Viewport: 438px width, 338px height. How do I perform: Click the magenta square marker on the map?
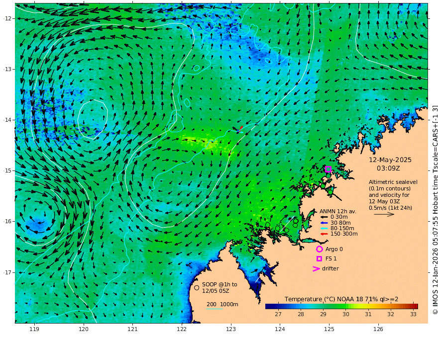pos(328,169)
